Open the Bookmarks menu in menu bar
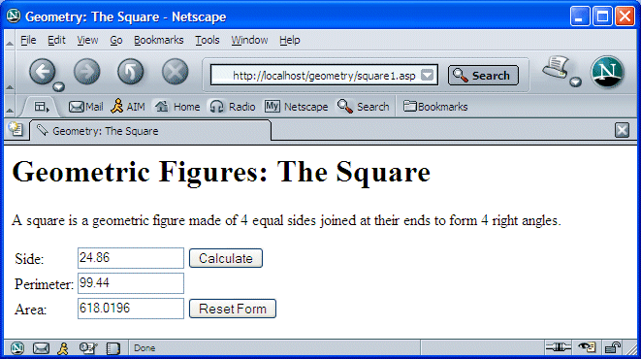 (x=159, y=40)
